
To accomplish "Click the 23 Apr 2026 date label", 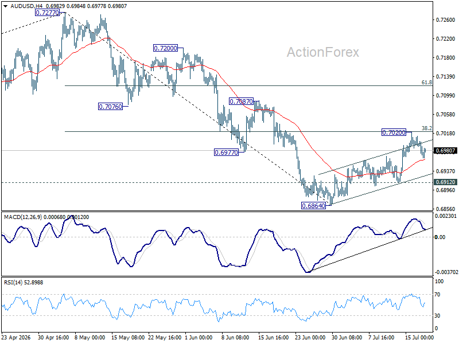I will click(x=16, y=338).
